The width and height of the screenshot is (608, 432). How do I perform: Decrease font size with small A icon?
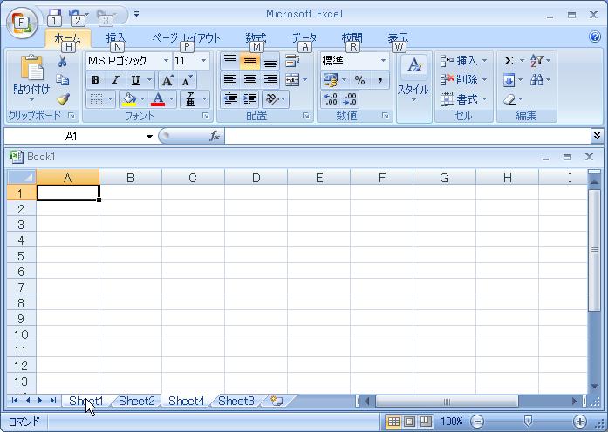(x=187, y=80)
